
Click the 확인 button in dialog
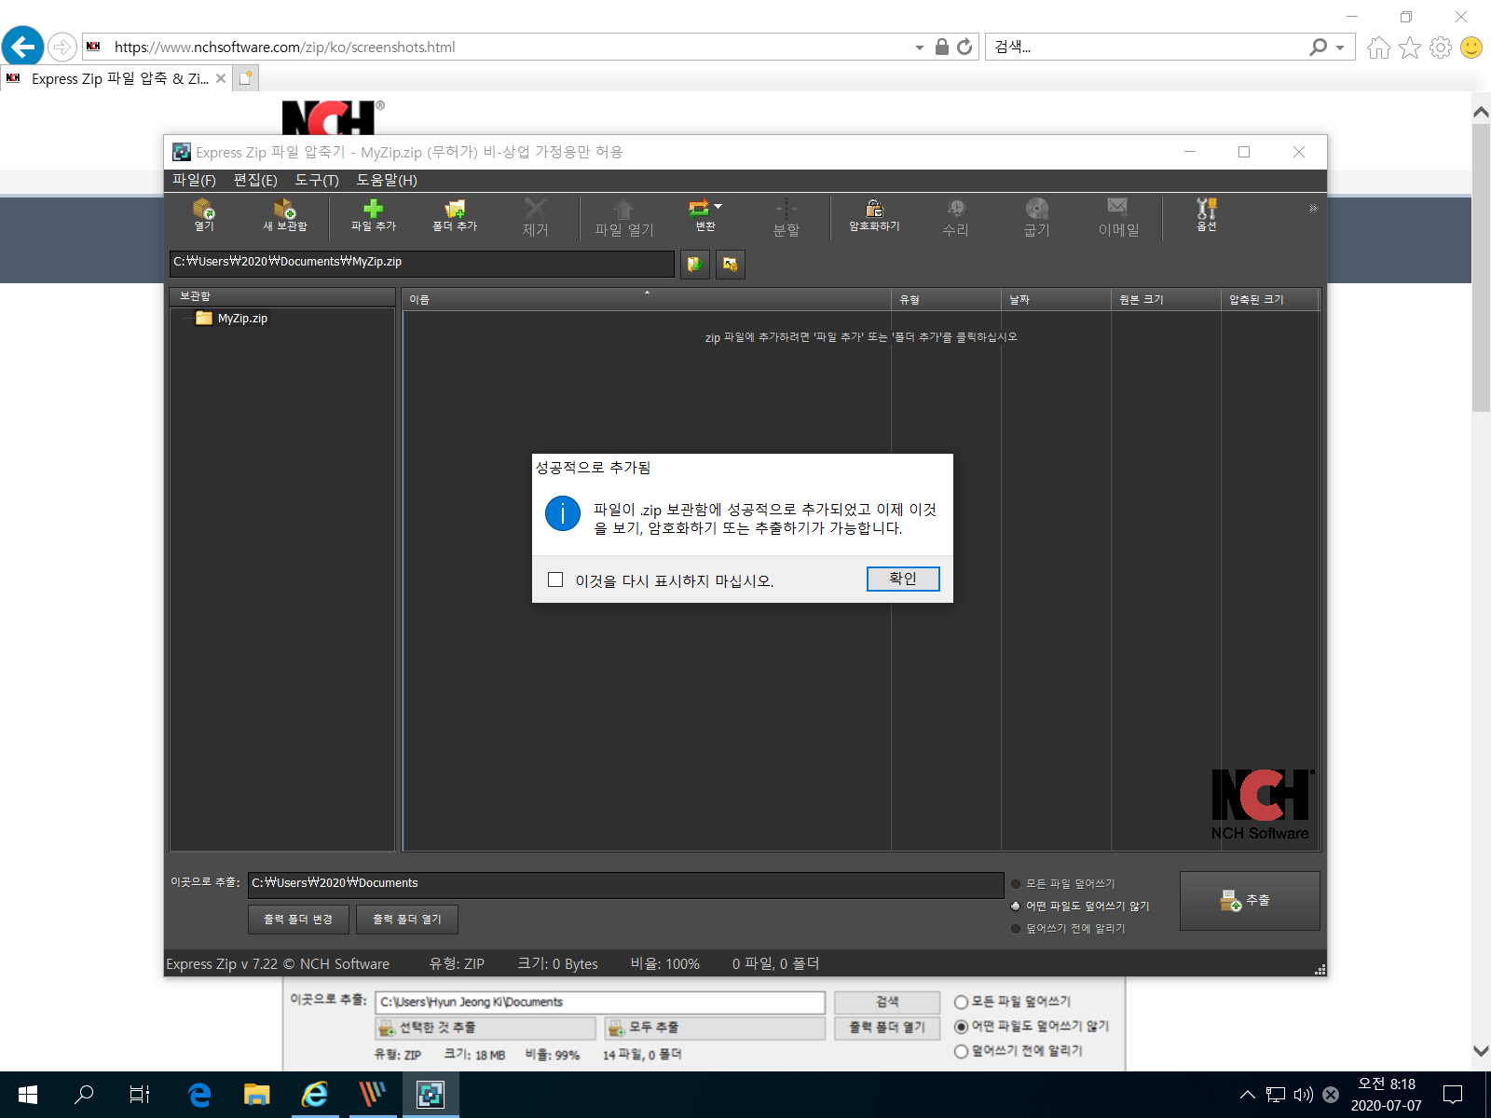(903, 579)
